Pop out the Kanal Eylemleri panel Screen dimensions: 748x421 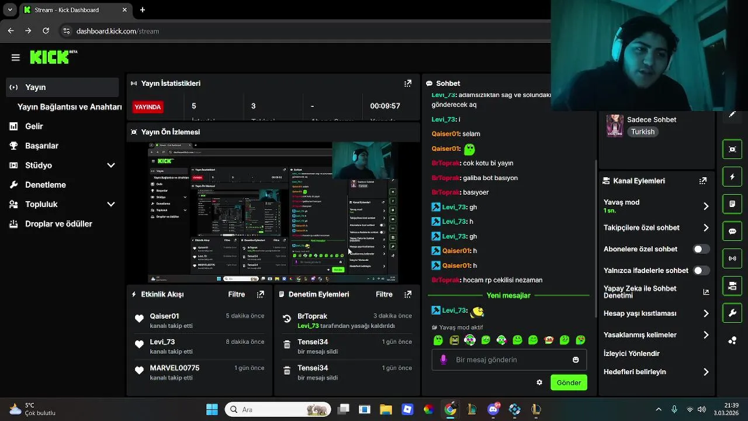[703, 181]
